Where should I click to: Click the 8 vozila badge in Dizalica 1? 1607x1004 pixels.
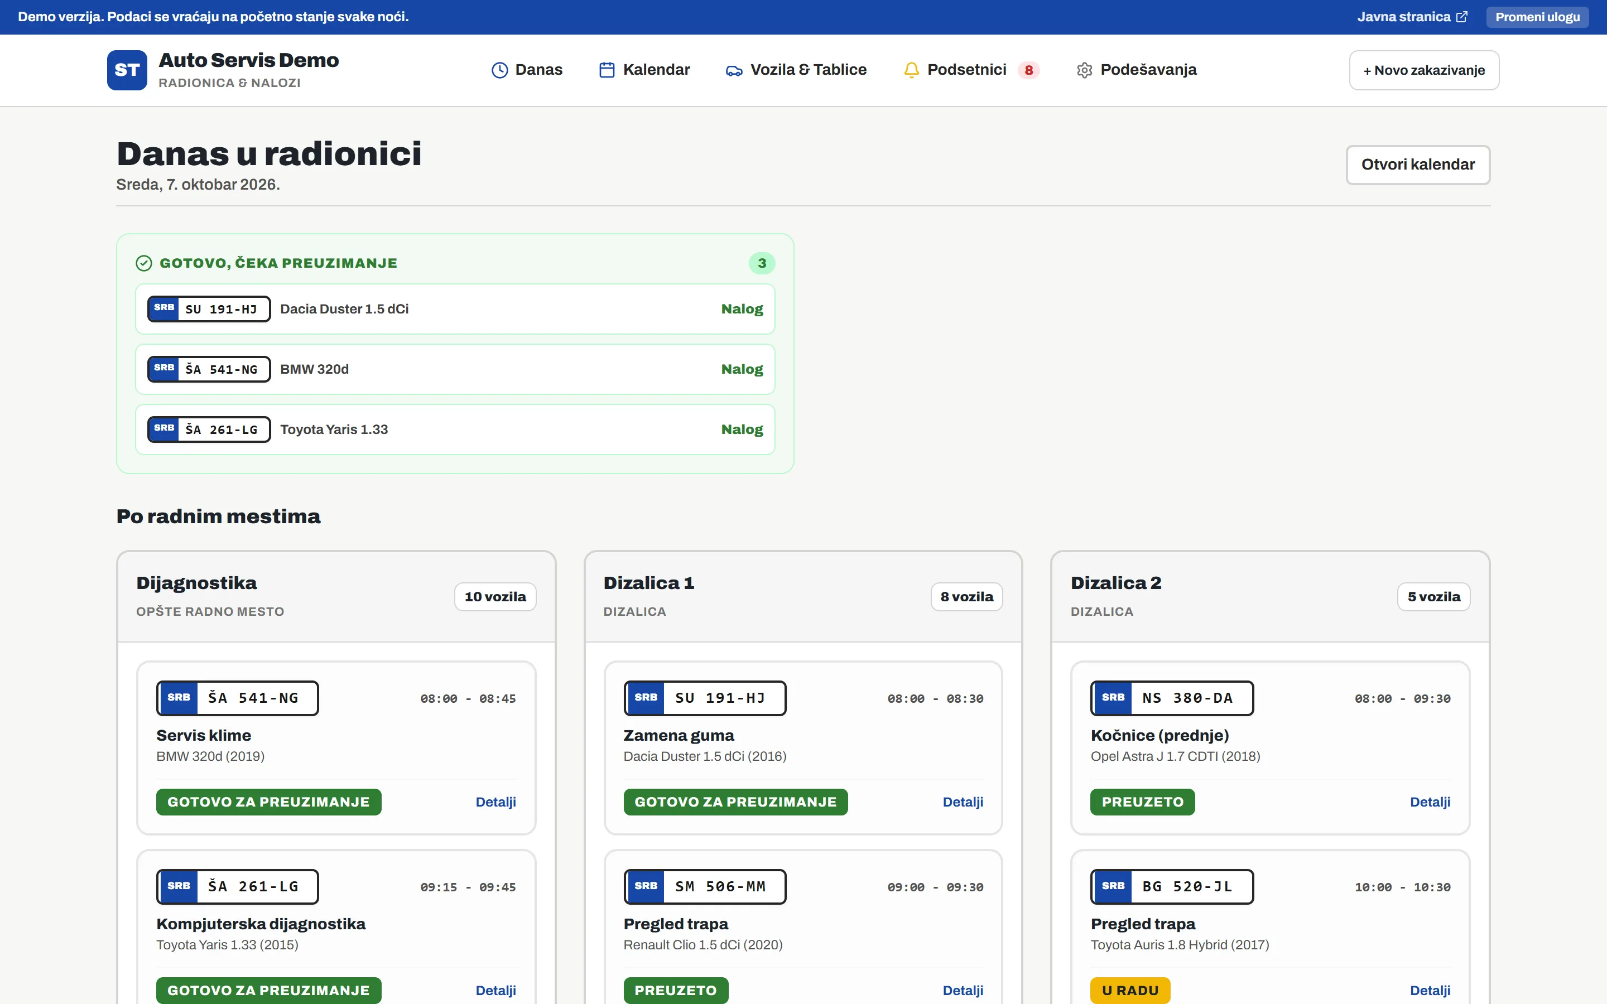pyautogui.click(x=967, y=597)
